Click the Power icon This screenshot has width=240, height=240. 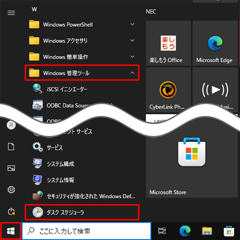11,211
